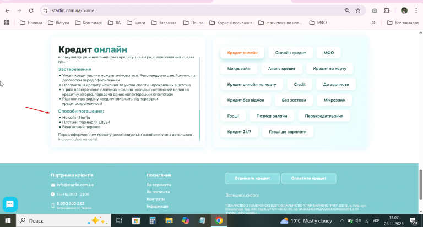Pick the Кредит без відмов tag
Screen dimensions: 423x227
246,100
